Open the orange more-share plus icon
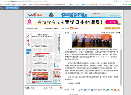This screenshot has height=95, width=131. coord(115,90)
